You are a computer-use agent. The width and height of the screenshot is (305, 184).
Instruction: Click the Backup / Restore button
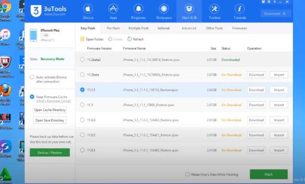click(x=49, y=153)
